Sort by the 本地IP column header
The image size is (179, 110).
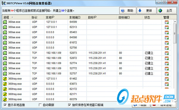56,17
